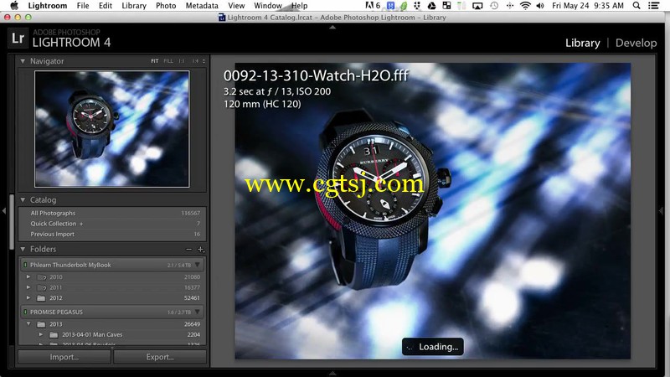Open the Edit menu
Viewport: 670px width, 377px height.
(x=106, y=6)
